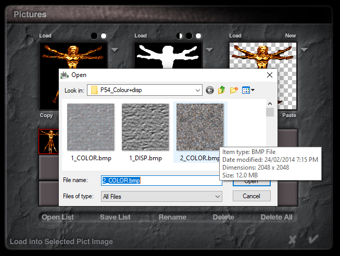Open triangle menu beside alpha image
Viewport: 340px width, 256px height.
click(x=209, y=49)
